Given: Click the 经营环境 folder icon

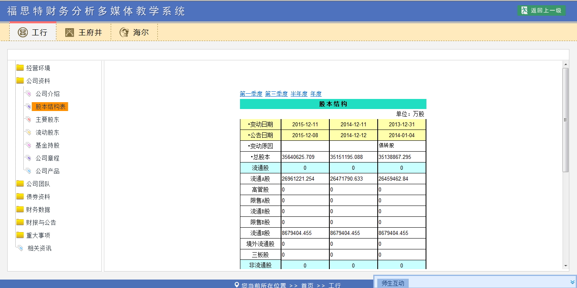Looking at the screenshot, I should click(20, 68).
